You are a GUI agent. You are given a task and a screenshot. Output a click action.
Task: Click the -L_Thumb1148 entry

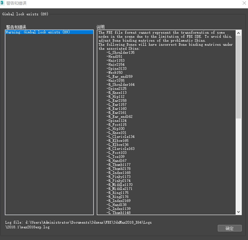(x=119, y=213)
